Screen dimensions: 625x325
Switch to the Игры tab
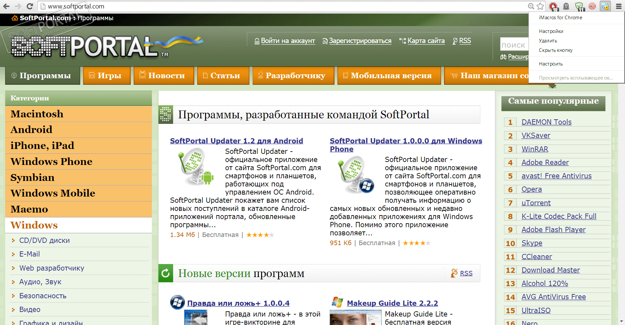[107, 76]
